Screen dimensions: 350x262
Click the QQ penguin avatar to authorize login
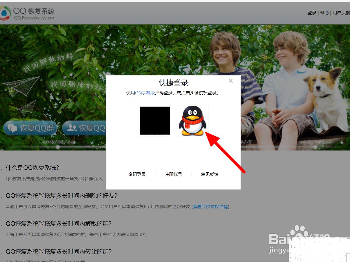point(192,121)
